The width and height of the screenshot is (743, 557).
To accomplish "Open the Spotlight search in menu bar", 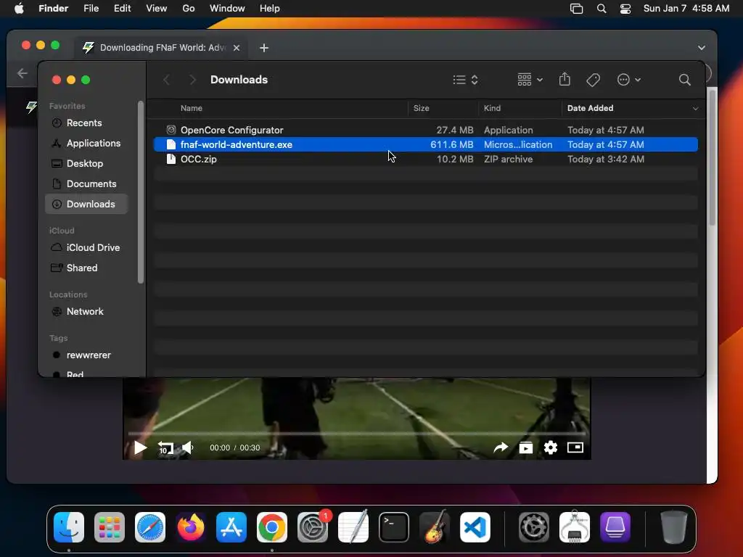I will [602, 9].
